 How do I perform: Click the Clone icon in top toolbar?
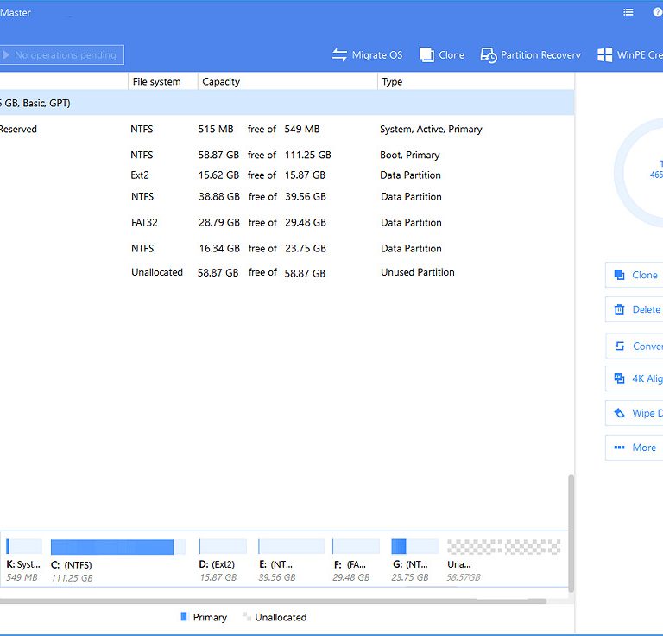pyautogui.click(x=426, y=55)
